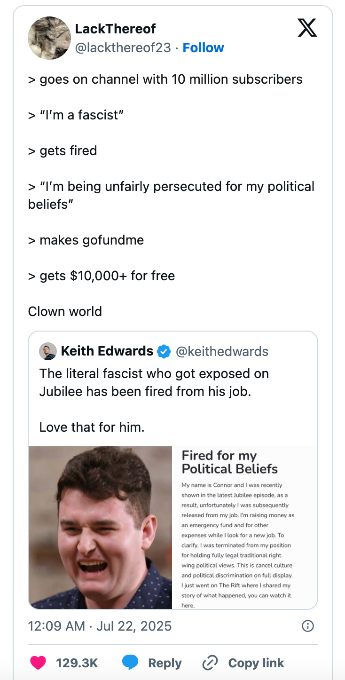
Task: Click the quoted tweet text about Jubilee
Action: click(154, 382)
